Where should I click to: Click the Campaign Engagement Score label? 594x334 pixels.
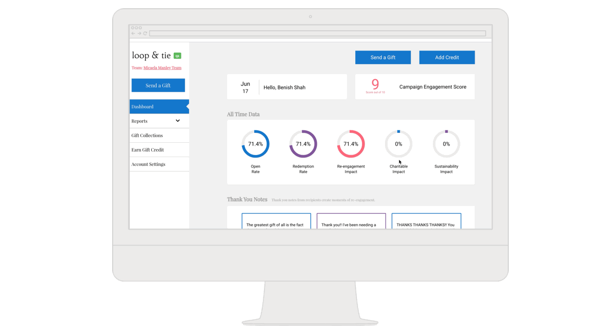433,87
